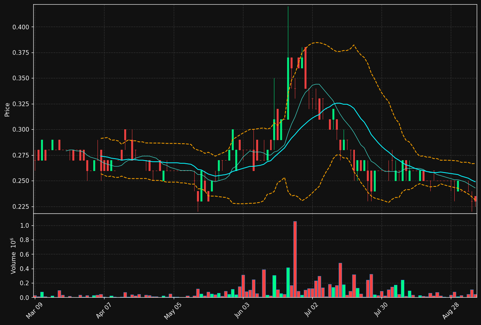Click the tallest red volume bar above 1.0

click(295, 259)
